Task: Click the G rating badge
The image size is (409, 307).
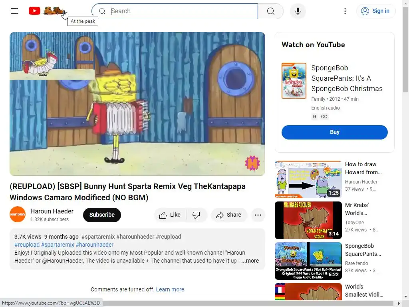Action: tap(315, 117)
